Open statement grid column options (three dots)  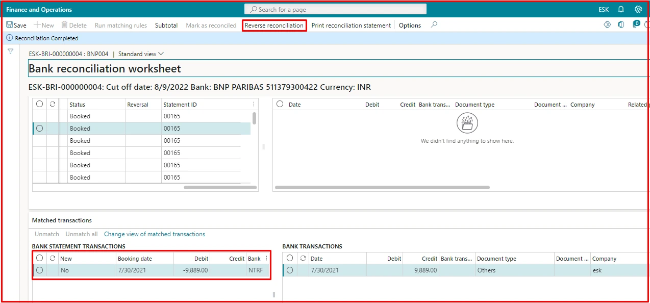254,104
